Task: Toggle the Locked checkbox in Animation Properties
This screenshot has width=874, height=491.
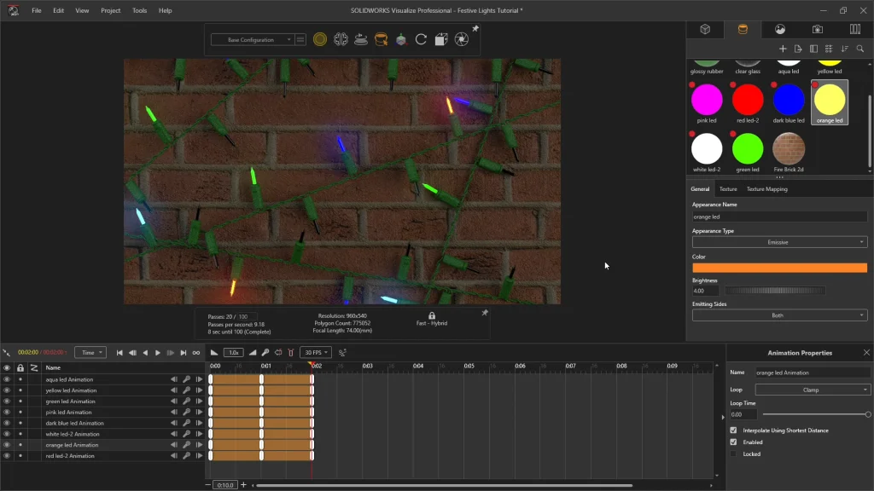Action: (733, 454)
